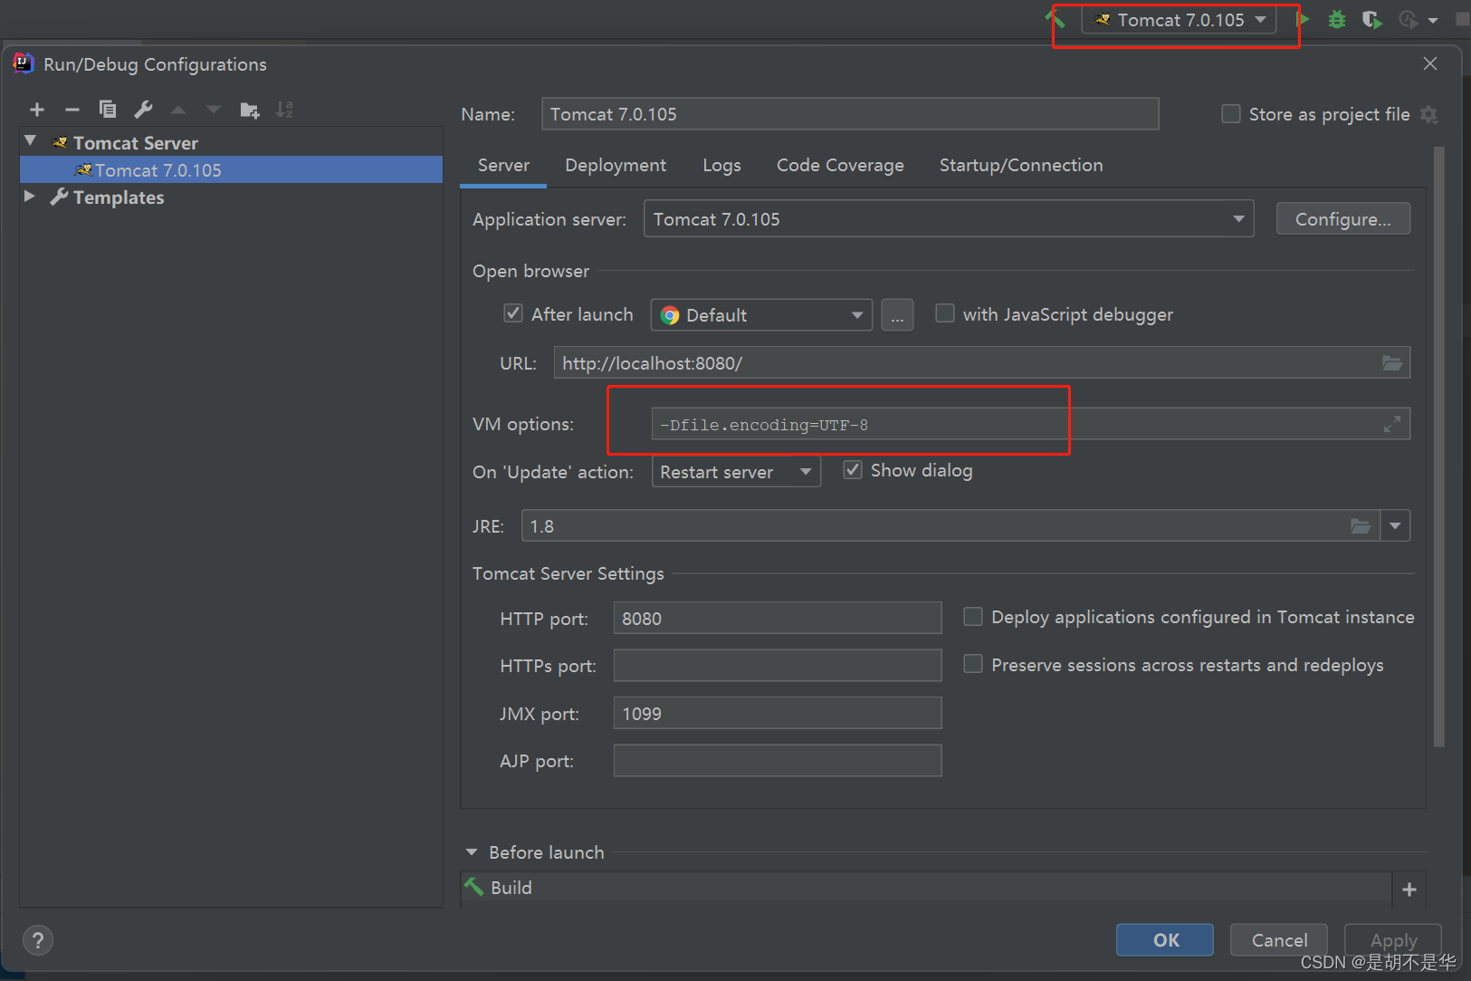Sort configurations alphabetically
The width and height of the screenshot is (1471, 981).
tap(284, 110)
